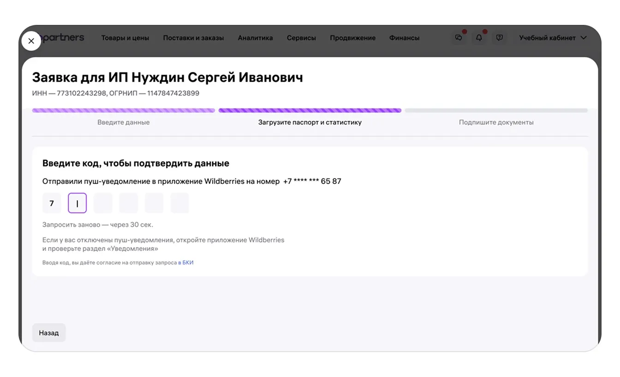The height and width of the screenshot is (377, 620).
Task: Follow the «в БКИ» link
Action: pyautogui.click(x=186, y=263)
